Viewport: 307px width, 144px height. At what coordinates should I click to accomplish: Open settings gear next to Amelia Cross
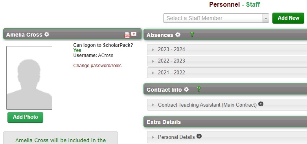[47, 34]
